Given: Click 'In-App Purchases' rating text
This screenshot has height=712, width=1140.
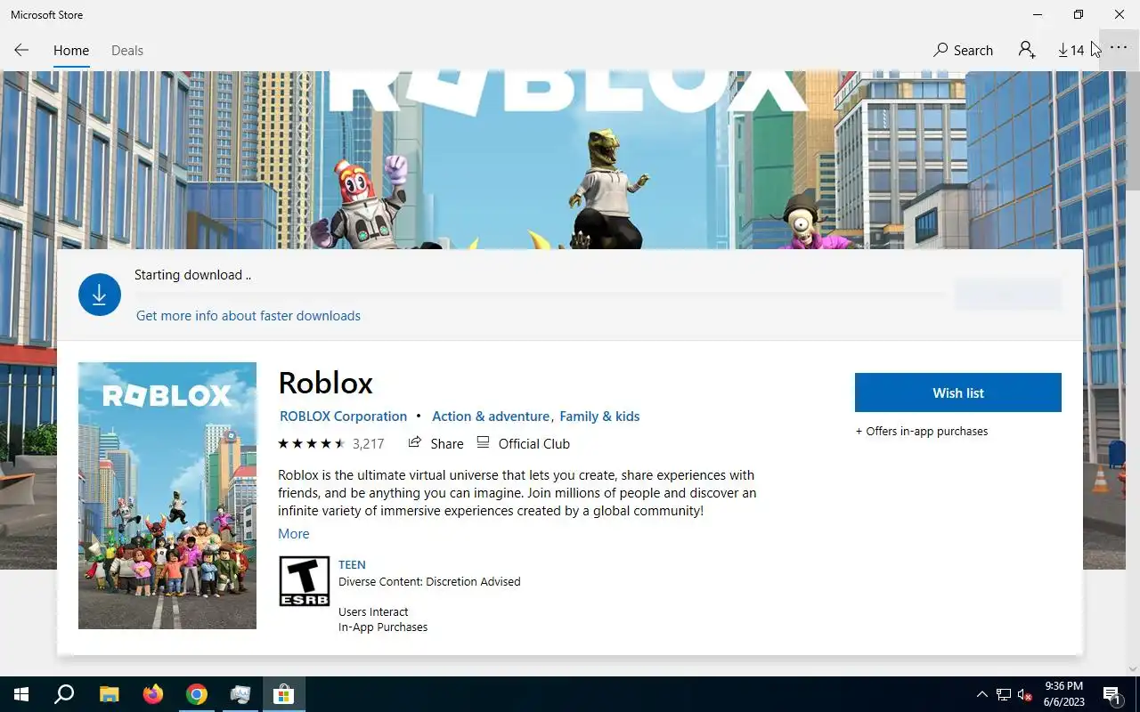Looking at the screenshot, I should (x=383, y=627).
